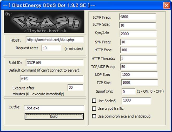Click the "(1 - ON; 0 - OFF)" hint text

(150, 91)
